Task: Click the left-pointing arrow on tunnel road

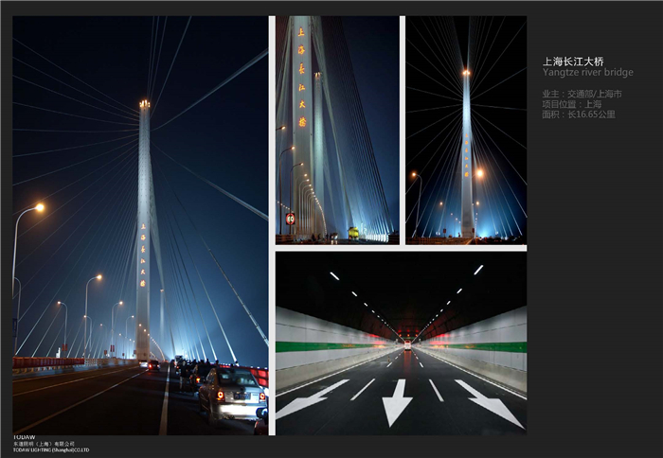Action: coord(311,398)
